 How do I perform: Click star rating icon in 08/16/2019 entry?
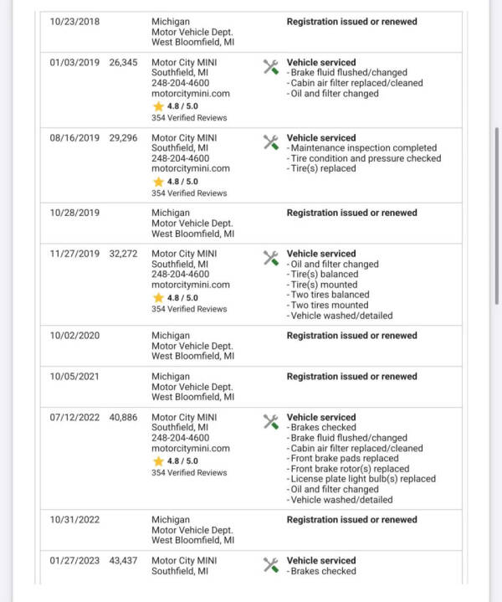point(158,182)
